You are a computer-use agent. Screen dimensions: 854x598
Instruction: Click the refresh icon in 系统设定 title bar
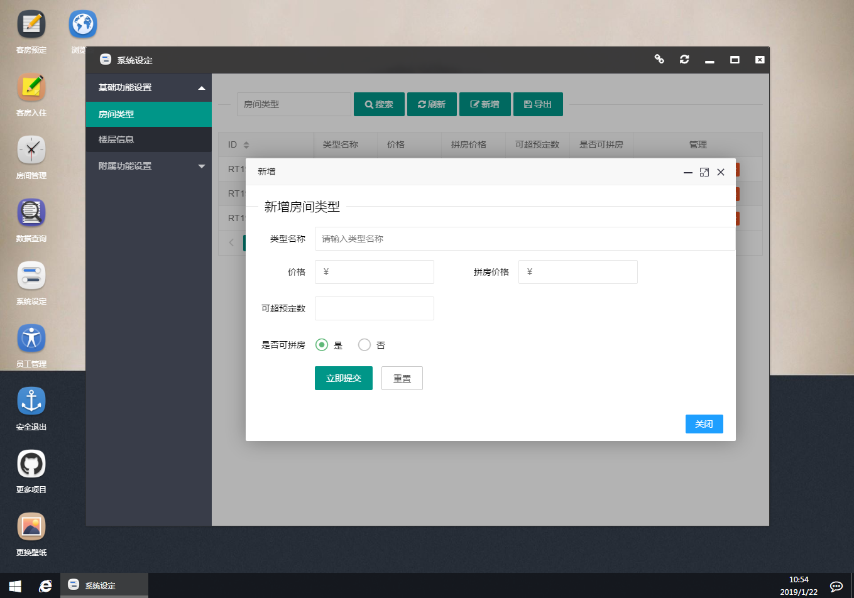click(x=684, y=59)
